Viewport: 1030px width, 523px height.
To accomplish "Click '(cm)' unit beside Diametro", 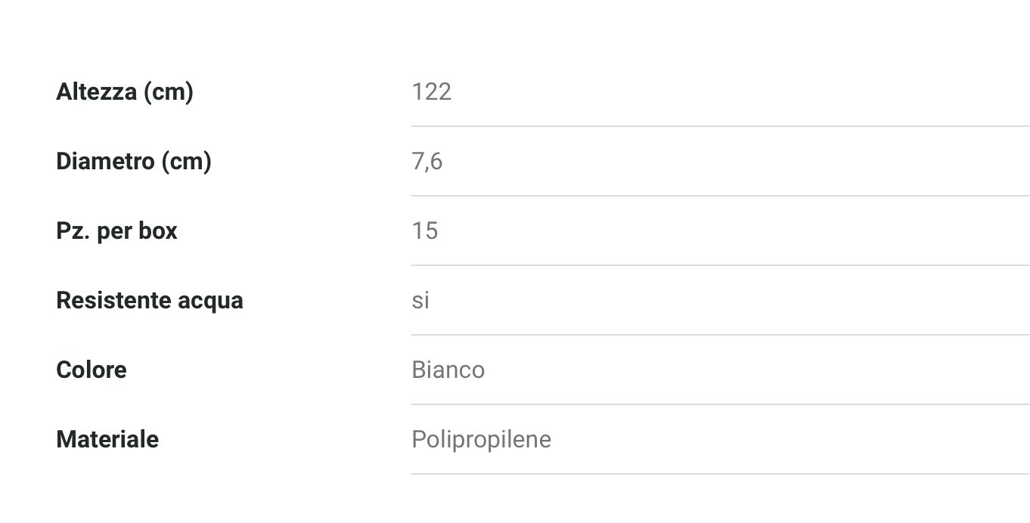I will (x=185, y=161).
